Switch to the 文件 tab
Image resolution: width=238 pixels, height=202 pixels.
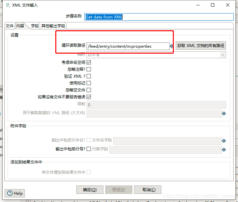pyautogui.click(x=10, y=26)
